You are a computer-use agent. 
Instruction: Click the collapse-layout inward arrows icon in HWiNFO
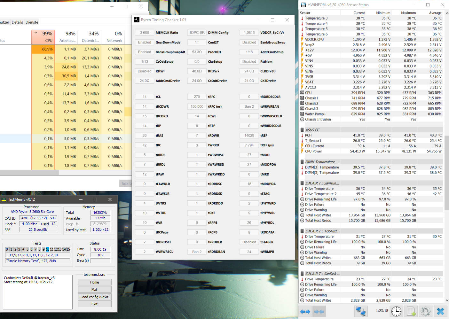(x=319, y=311)
